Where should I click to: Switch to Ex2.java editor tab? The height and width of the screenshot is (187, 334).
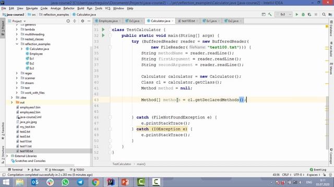(x=233, y=21)
